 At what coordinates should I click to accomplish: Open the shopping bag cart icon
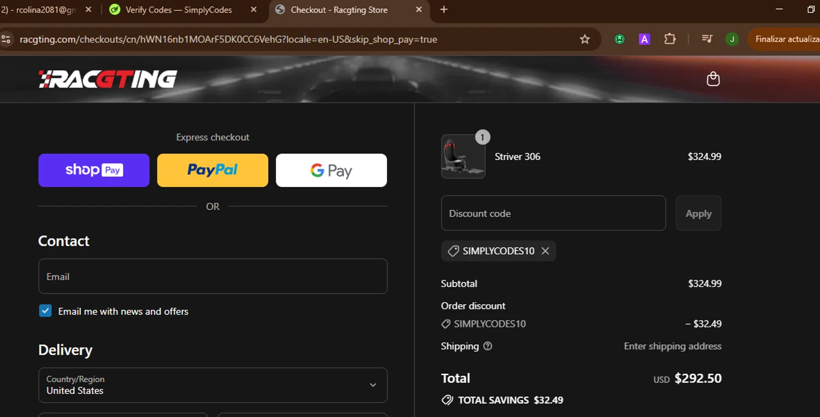pos(713,79)
